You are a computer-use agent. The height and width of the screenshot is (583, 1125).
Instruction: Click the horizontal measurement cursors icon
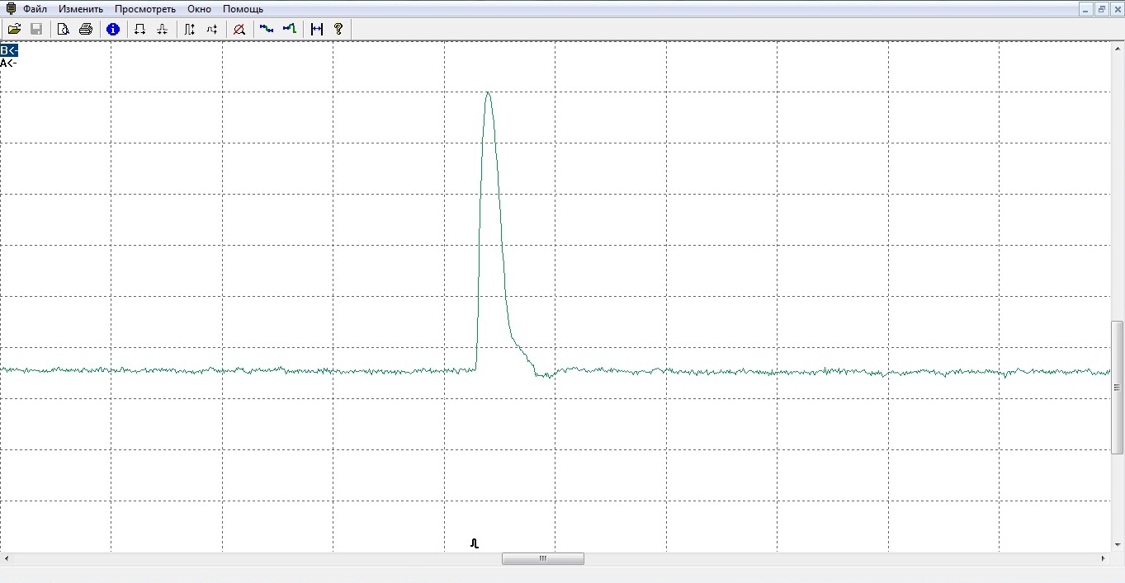[x=316, y=29]
